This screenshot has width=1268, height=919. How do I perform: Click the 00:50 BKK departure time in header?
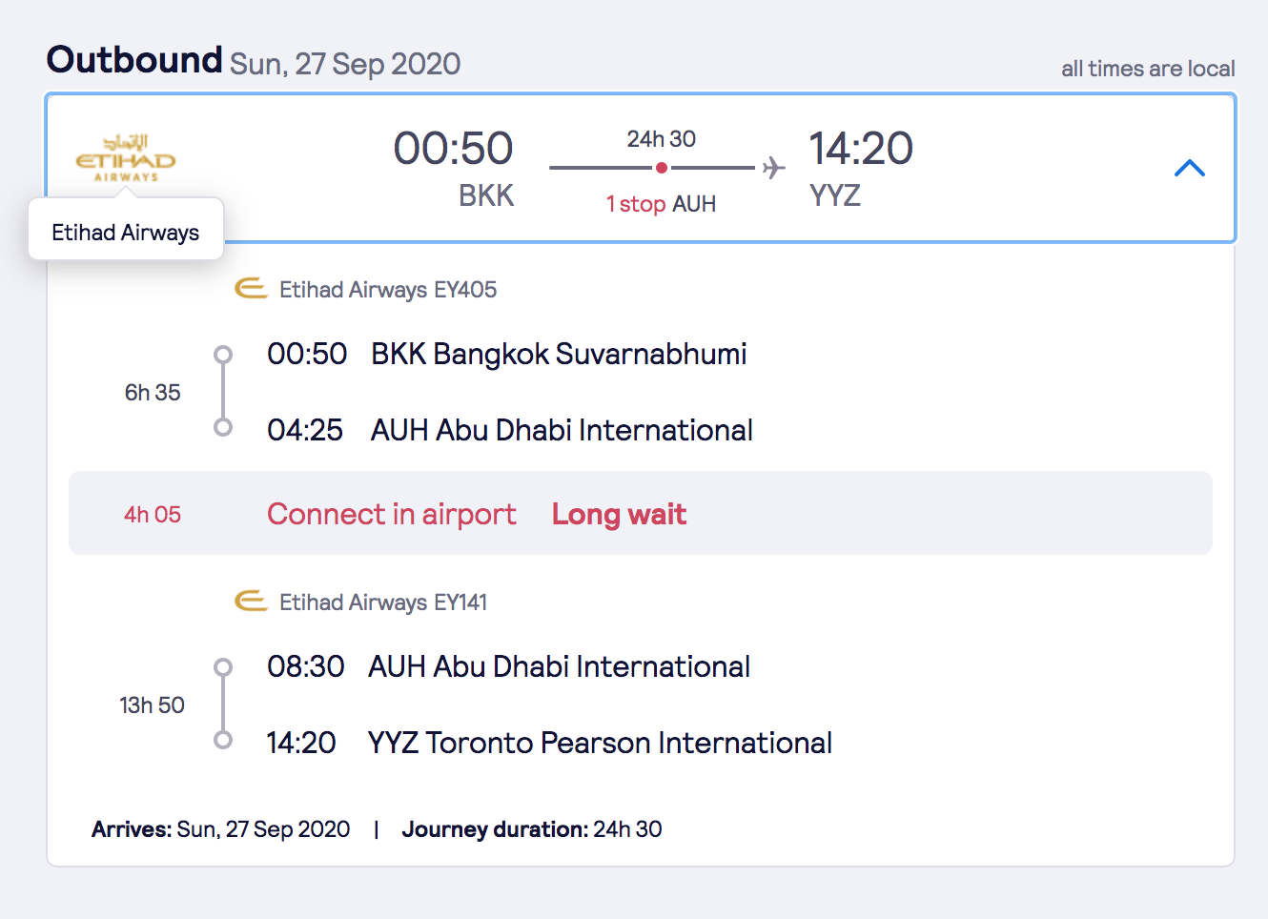[x=454, y=170]
